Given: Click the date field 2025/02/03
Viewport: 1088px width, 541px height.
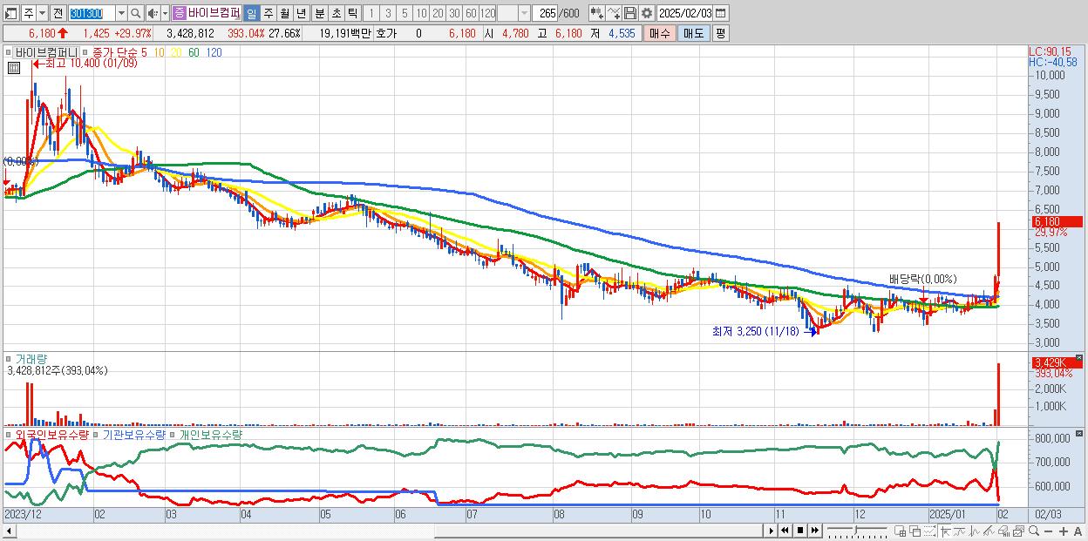Looking at the screenshot, I should click(685, 13).
